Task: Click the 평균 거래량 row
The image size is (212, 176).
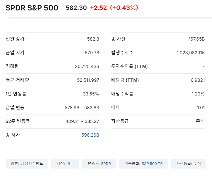Action: coord(52,80)
